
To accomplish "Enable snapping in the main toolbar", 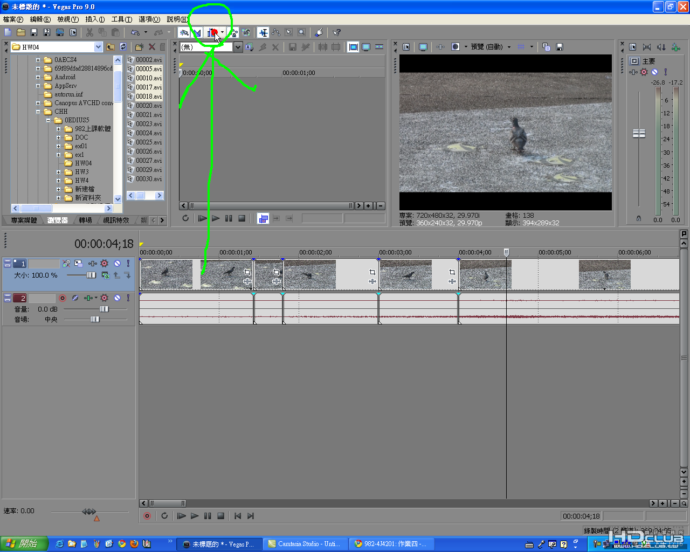I will tap(184, 33).
